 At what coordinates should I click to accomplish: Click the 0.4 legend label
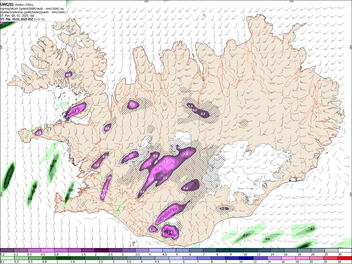29,254
